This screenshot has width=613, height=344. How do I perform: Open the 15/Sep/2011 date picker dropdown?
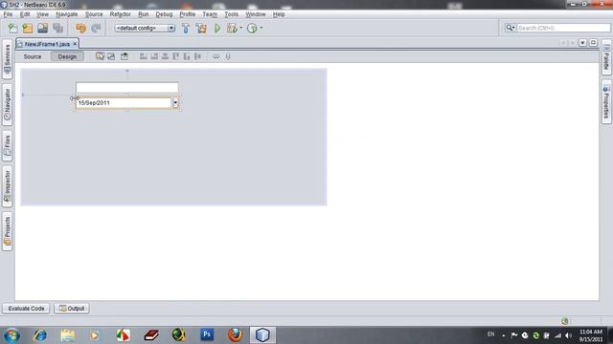175,103
